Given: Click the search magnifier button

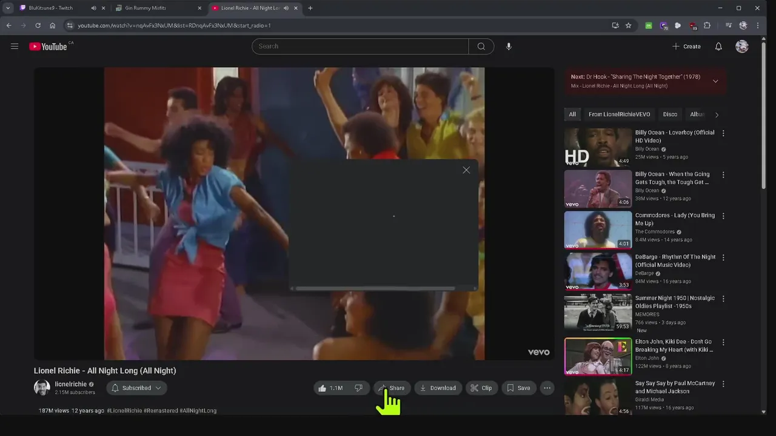Looking at the screenshot, I should (x=481, y=46).
